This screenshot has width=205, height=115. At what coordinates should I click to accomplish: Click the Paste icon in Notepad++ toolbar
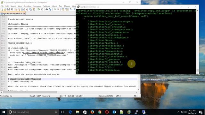click(34, 9)
